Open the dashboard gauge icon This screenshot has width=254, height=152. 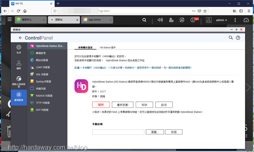[246, 20]
